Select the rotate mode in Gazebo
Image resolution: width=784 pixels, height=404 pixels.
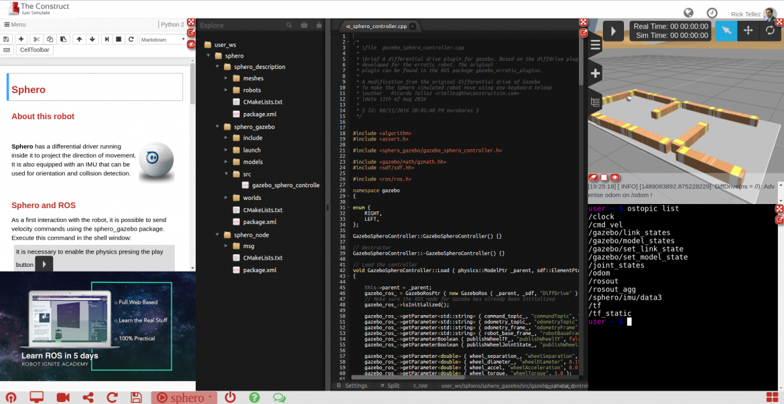pos(770,31)
